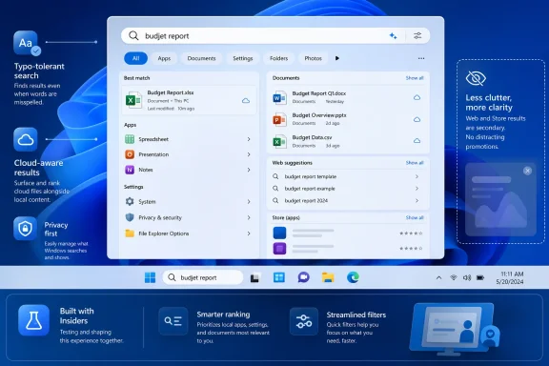Open the more options ellipsis menu

[421, 58]
